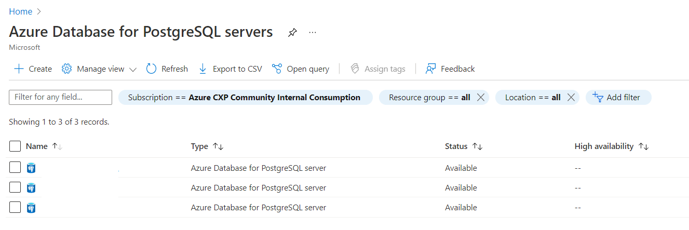Click the third row's Available status
The width and height of the screenshot is (689, 230).
coord(461,207)
